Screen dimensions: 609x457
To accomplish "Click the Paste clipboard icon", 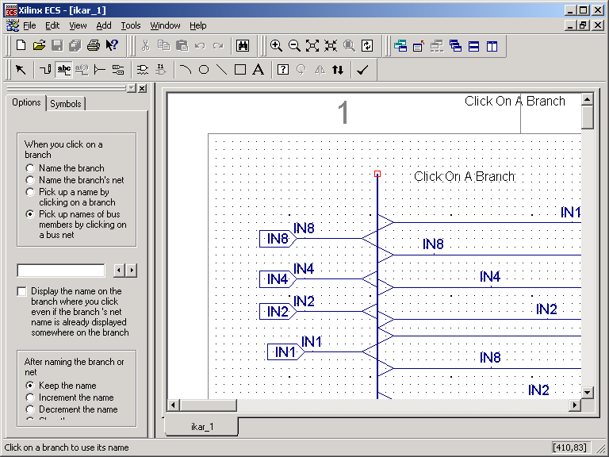I will [x=182, y=46].
